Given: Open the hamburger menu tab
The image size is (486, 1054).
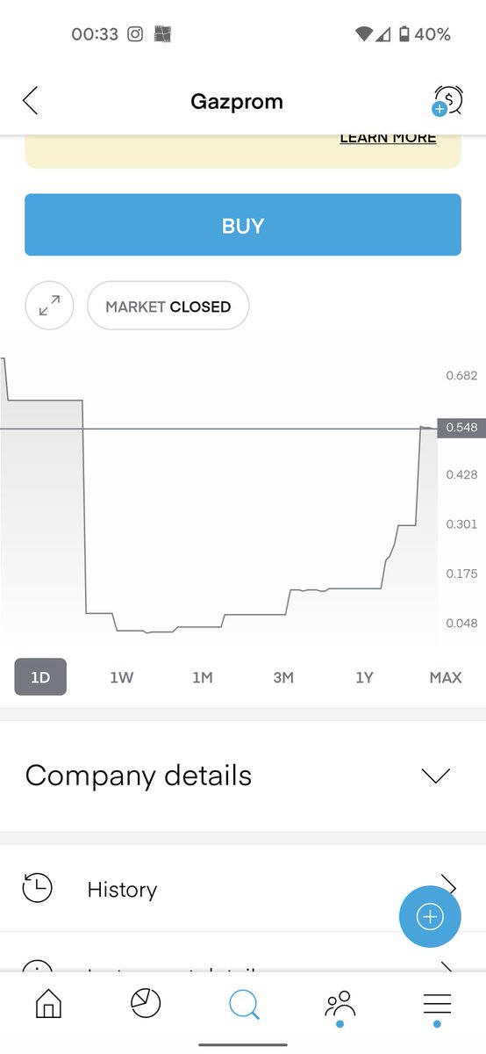Looking at the screenshot, I should [437, 1007].
